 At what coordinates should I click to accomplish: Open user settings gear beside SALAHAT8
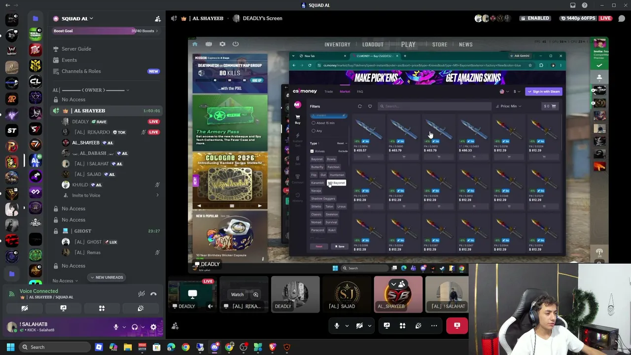tap(153, 327)
